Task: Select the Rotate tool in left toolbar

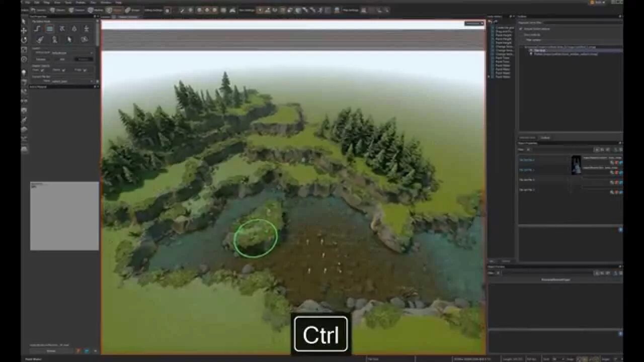Action: tap(24, 40)
